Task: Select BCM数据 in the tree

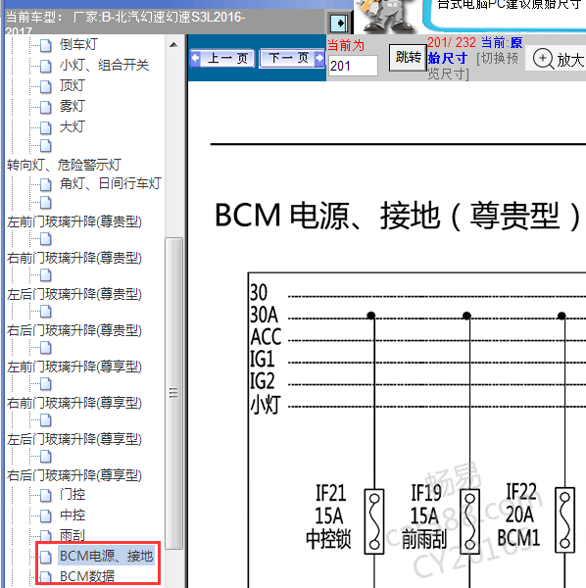Action: coord(87,577)
